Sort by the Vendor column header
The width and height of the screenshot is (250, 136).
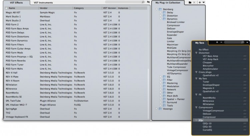(x=55, y=8)
